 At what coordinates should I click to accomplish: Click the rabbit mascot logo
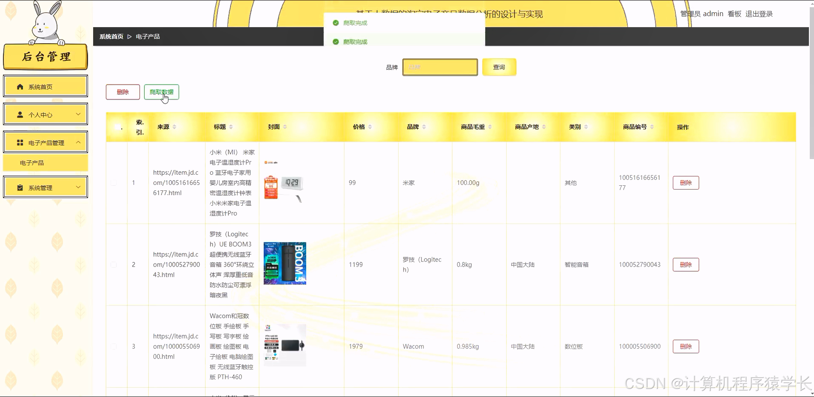tap(46, 23)
